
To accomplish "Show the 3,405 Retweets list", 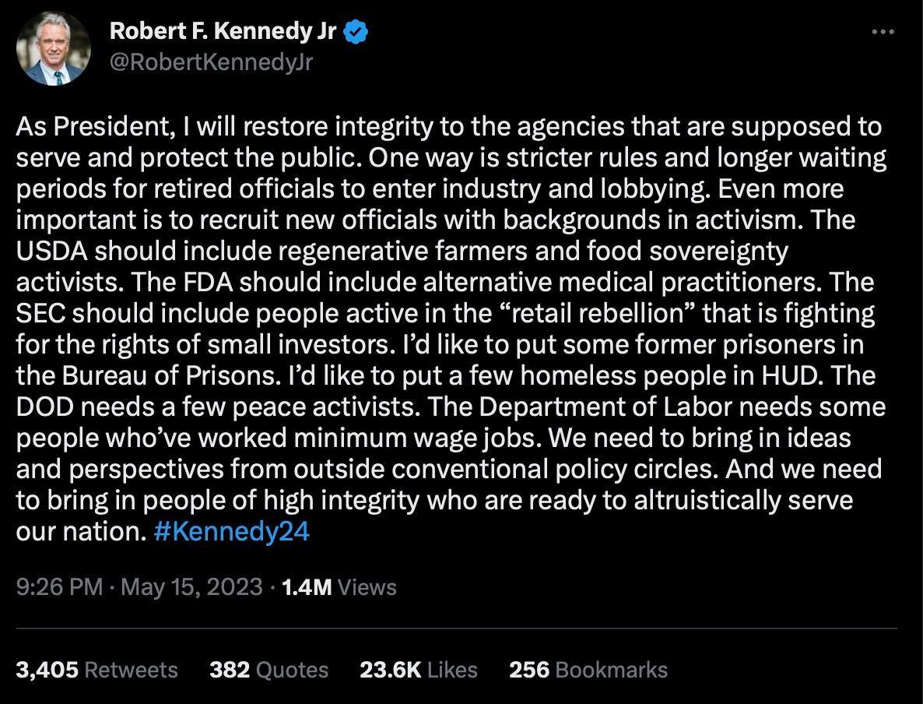I will 97,670.
